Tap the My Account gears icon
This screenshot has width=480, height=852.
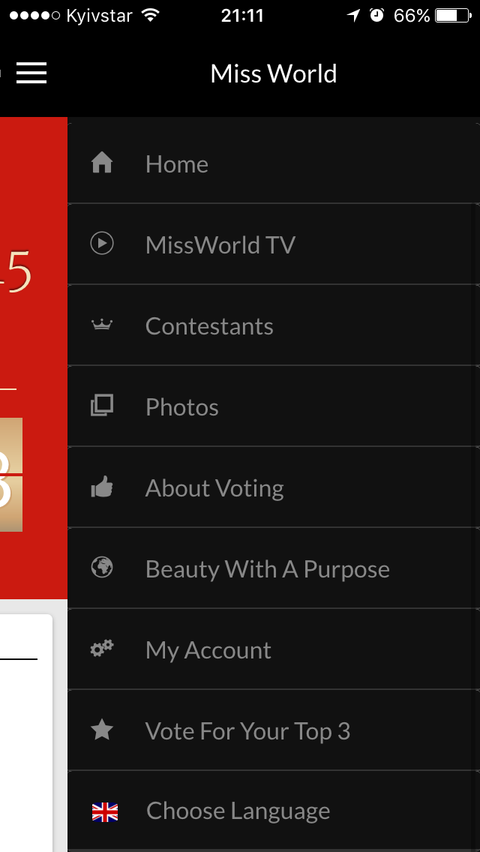coord(102,648)
